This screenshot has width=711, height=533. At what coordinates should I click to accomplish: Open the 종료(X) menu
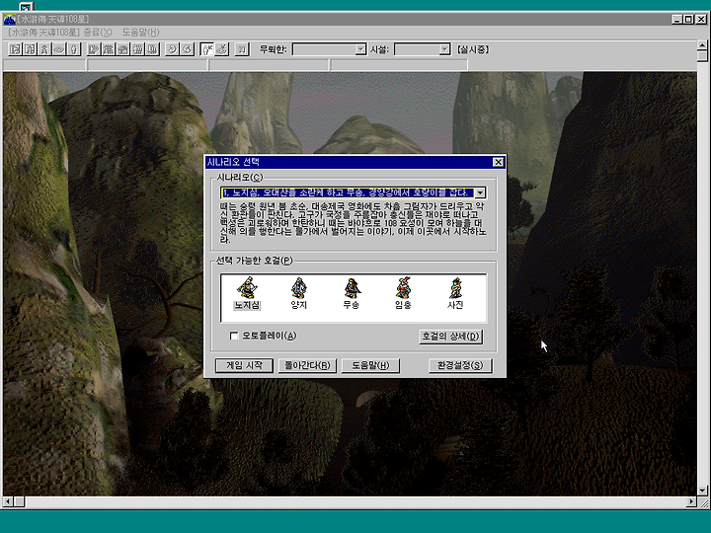(x=98, y=33)
